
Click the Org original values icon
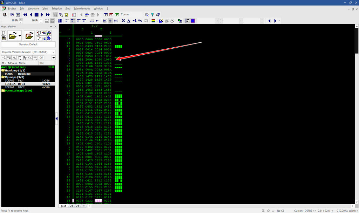point(140,21)
